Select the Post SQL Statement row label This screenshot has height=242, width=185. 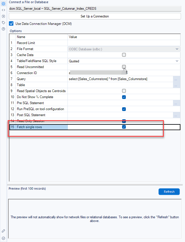click(x=31, y=115)
